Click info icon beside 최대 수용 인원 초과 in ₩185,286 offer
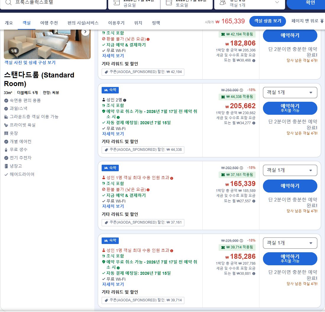Viewport: 325px width, 312px height. pyautogui.click(x=172, y=251)
